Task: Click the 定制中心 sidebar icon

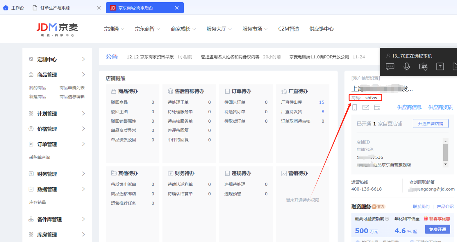Action: click(x=31, y=59)
